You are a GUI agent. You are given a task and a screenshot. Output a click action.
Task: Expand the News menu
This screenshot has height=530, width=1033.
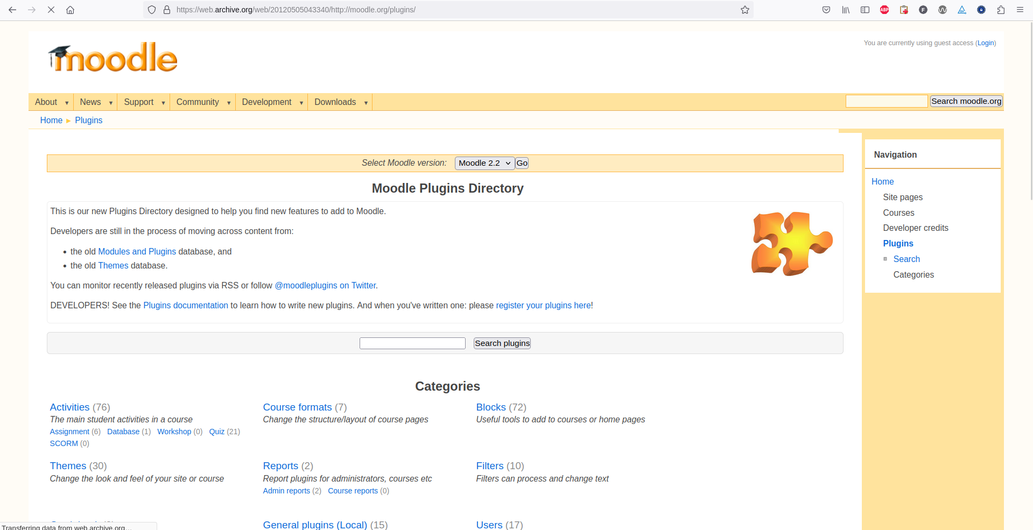point(95,102)
